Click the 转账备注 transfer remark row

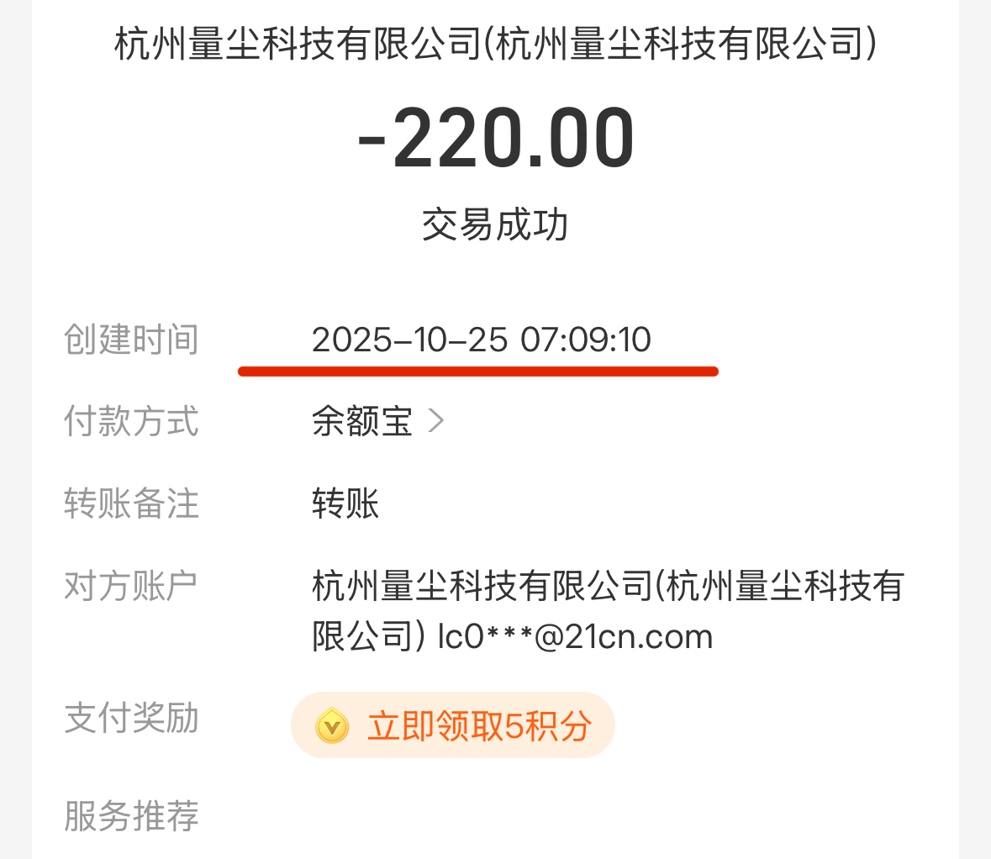(131, 504)
